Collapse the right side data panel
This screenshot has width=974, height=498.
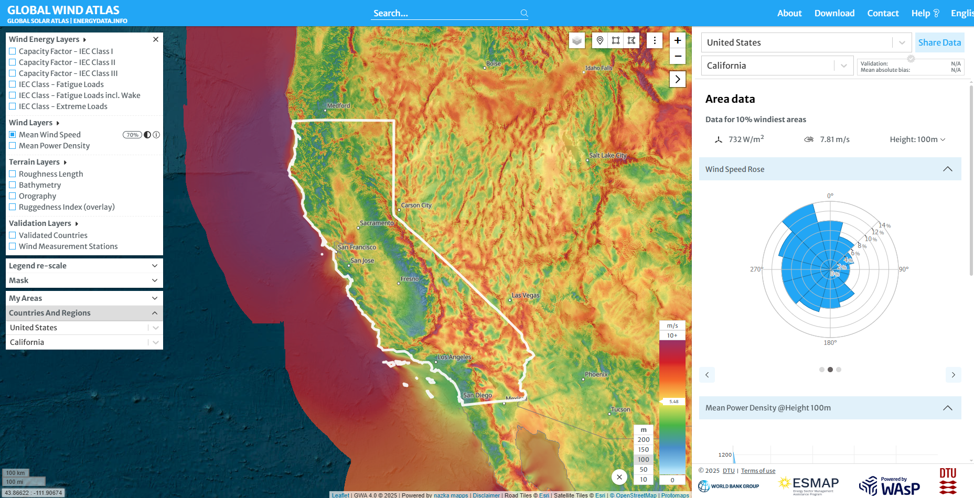click(x=678, y=79)
